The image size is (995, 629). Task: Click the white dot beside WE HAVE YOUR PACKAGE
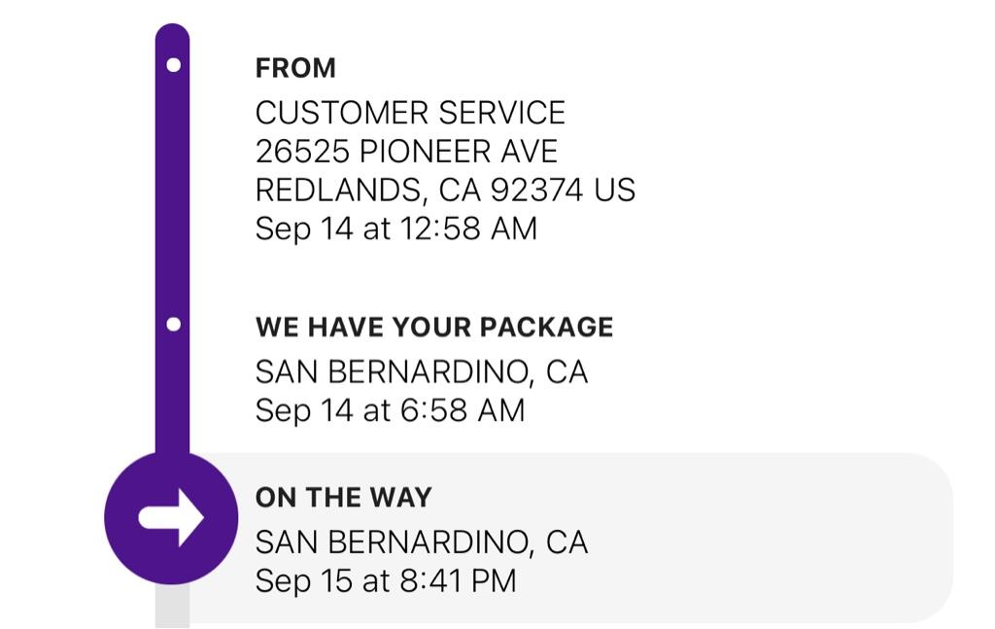(x=173, y=325)
